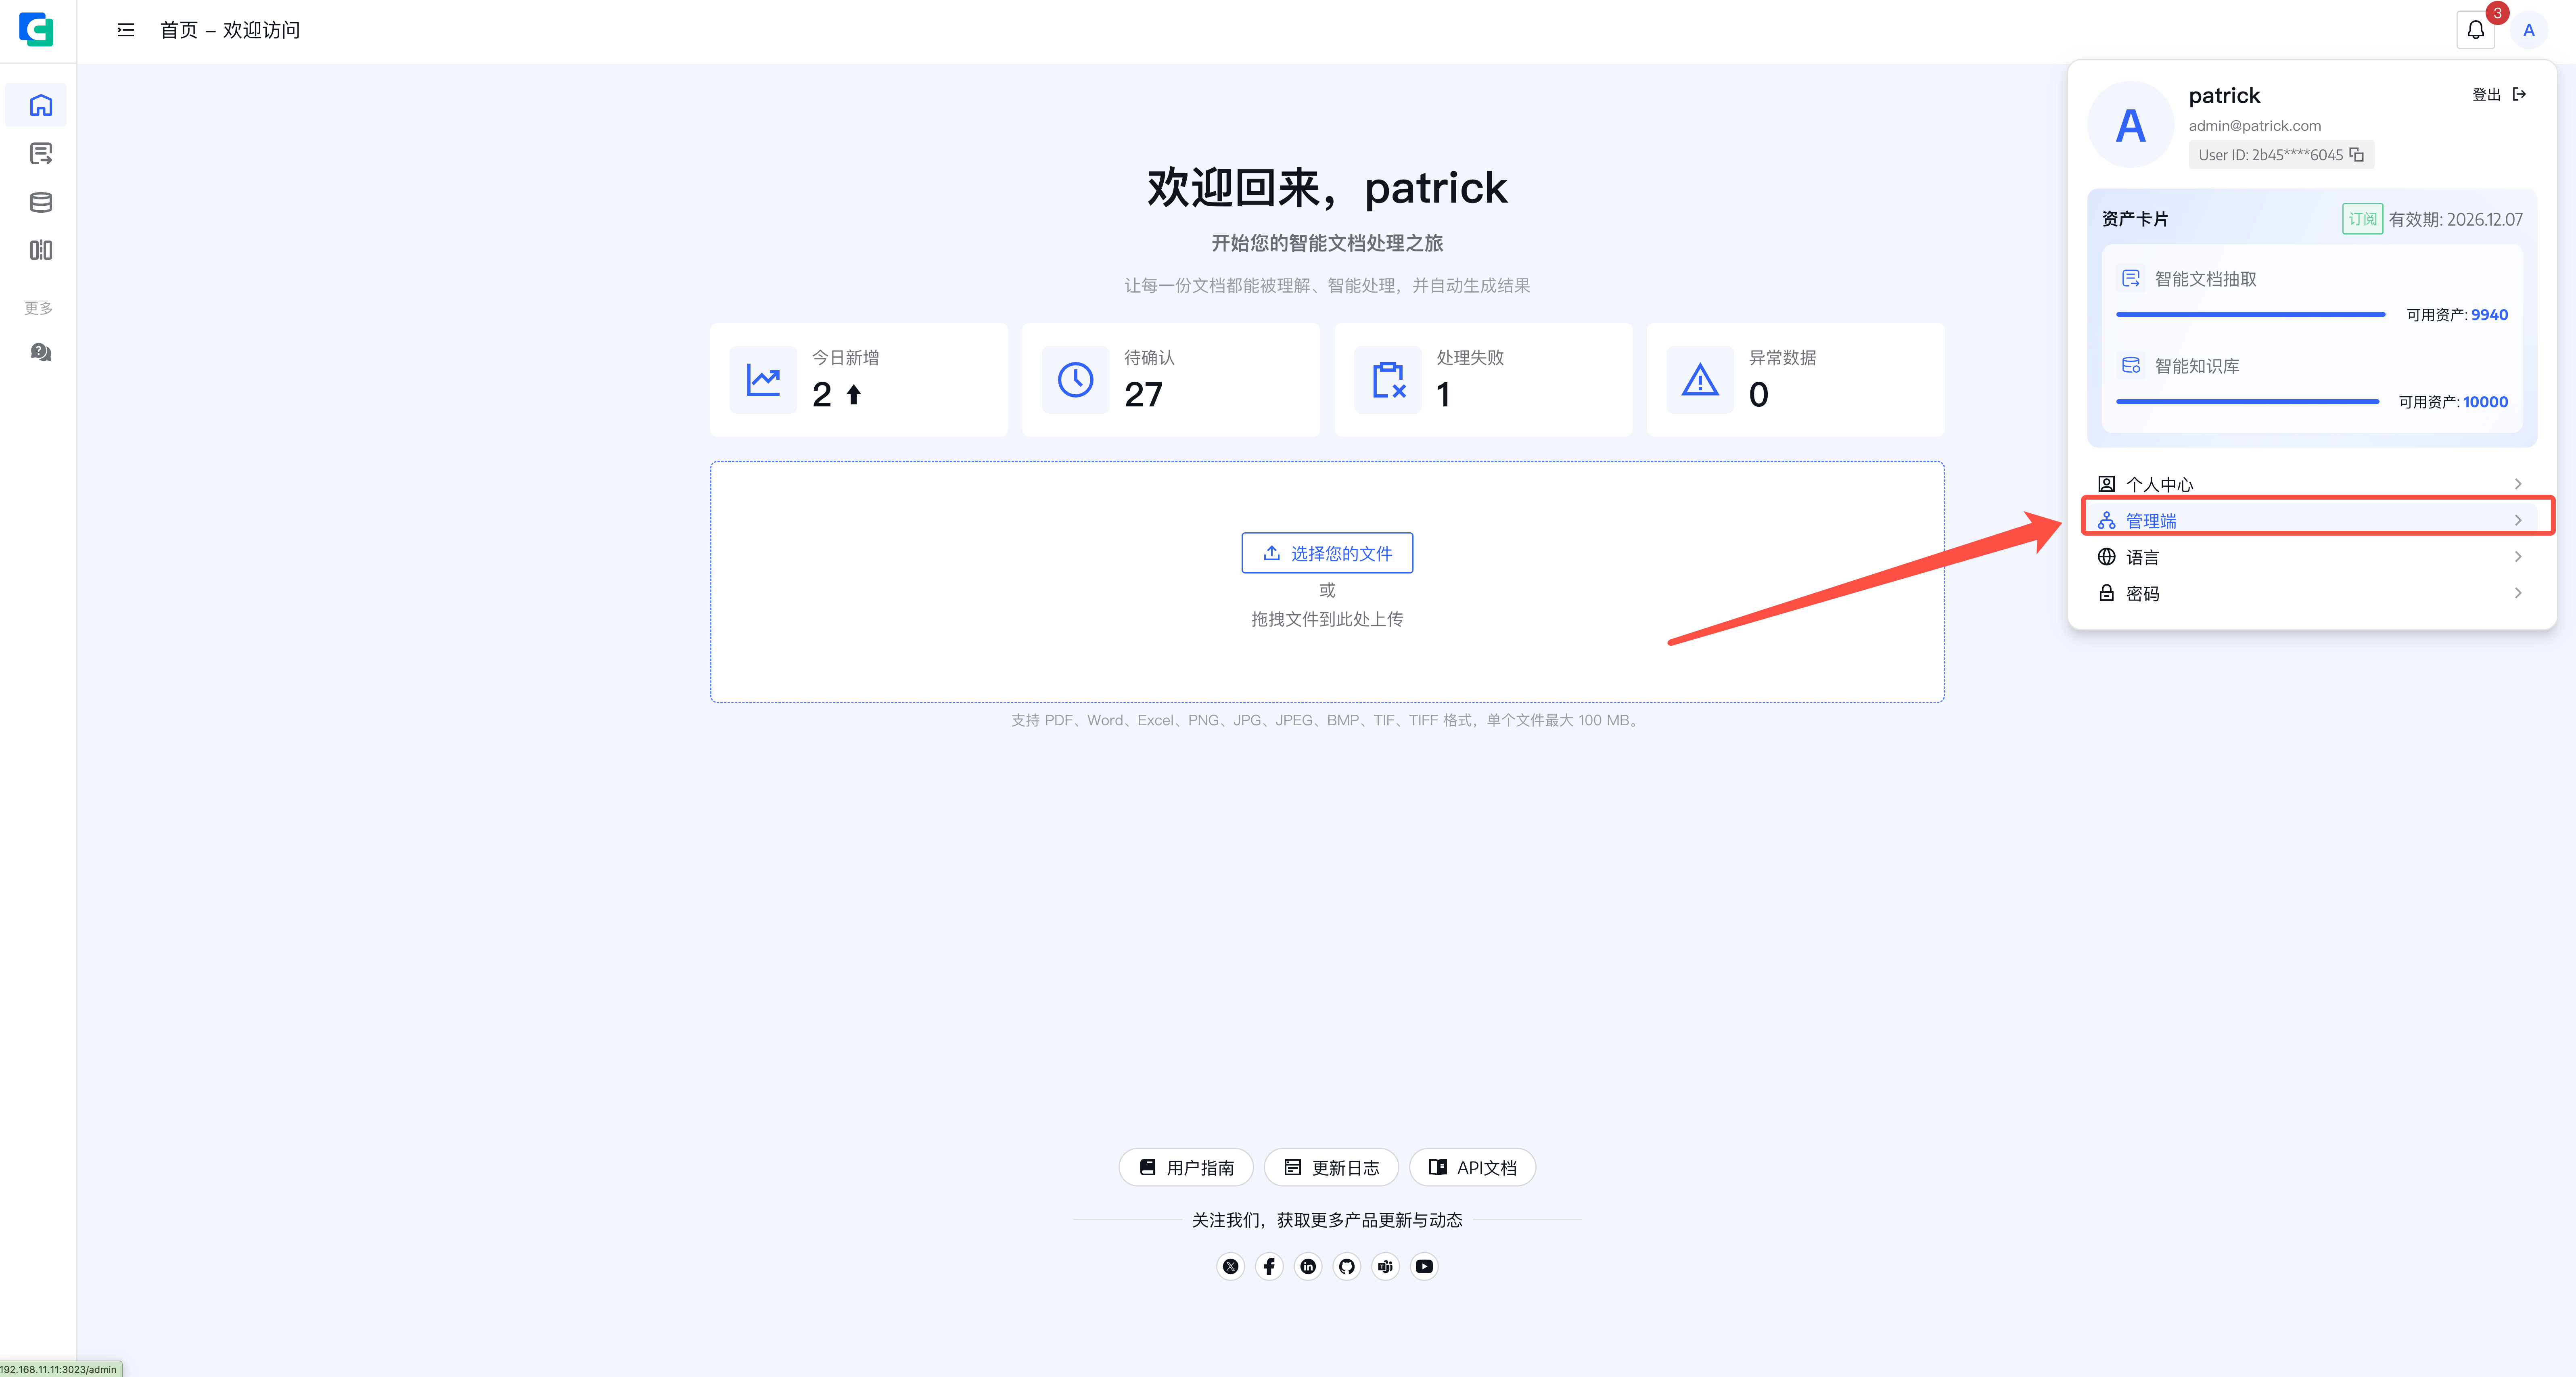The image size is (2576, 1377).
Task: Click the 登出 logout button
Action: coord(2499,94)
